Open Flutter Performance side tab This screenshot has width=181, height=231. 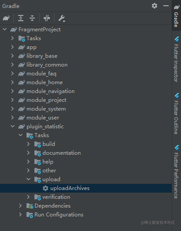pyautogui.click(x=177, y=172)
